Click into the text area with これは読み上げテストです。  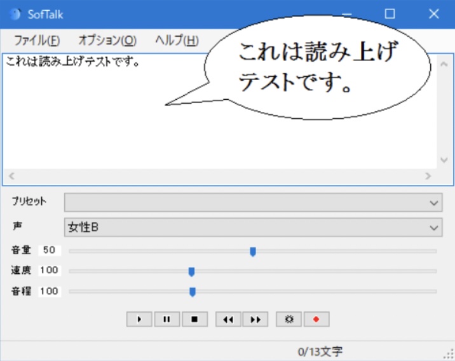(220, 111)
